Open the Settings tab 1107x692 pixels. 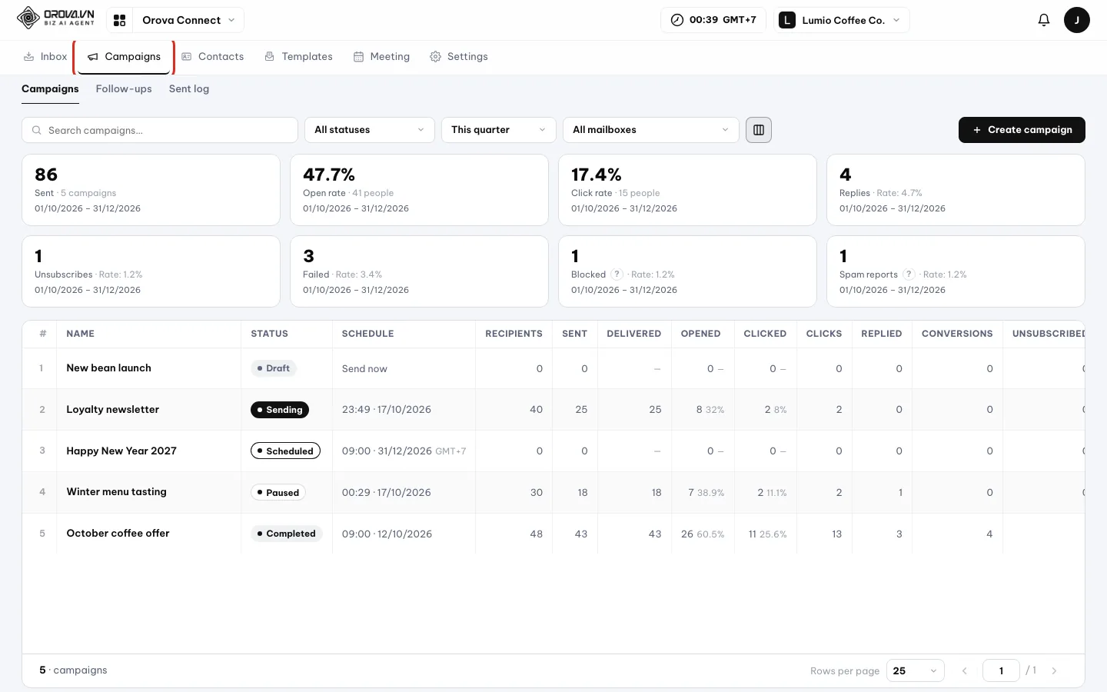click(459, 56)
